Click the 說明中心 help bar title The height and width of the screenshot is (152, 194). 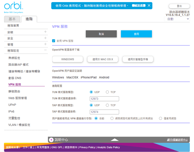[61, 140]
